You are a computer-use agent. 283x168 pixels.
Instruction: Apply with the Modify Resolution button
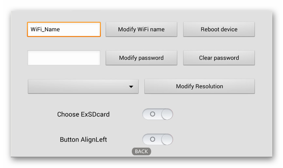(199, 86)
